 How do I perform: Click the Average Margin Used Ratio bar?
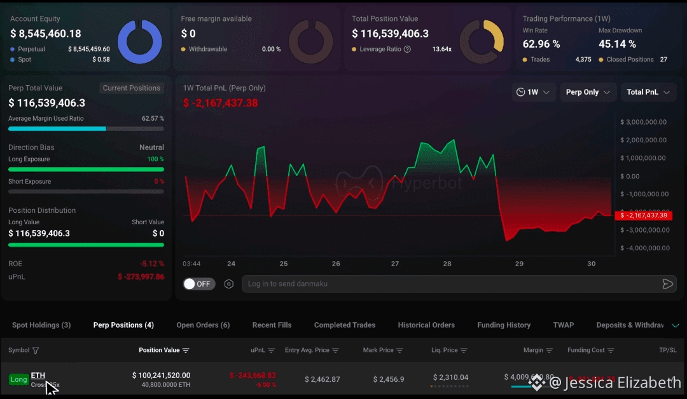coord(86,128)
